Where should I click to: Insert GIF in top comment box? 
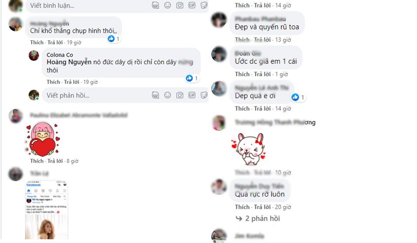[x=192, y=5]
